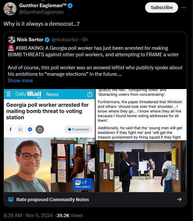Open the 1 comment bubble
The image size is (193, 221).
78,129
